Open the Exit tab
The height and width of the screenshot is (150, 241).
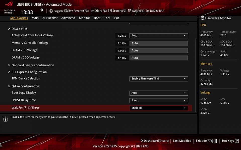tap(116, 18)
